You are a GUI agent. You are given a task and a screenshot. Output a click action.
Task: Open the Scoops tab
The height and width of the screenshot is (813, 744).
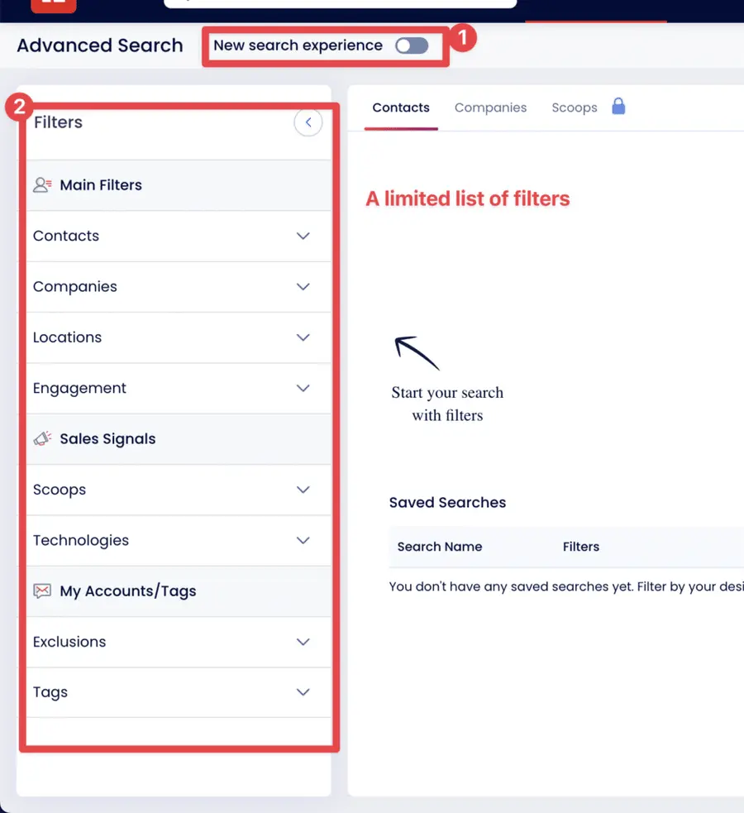coord(575,107)
